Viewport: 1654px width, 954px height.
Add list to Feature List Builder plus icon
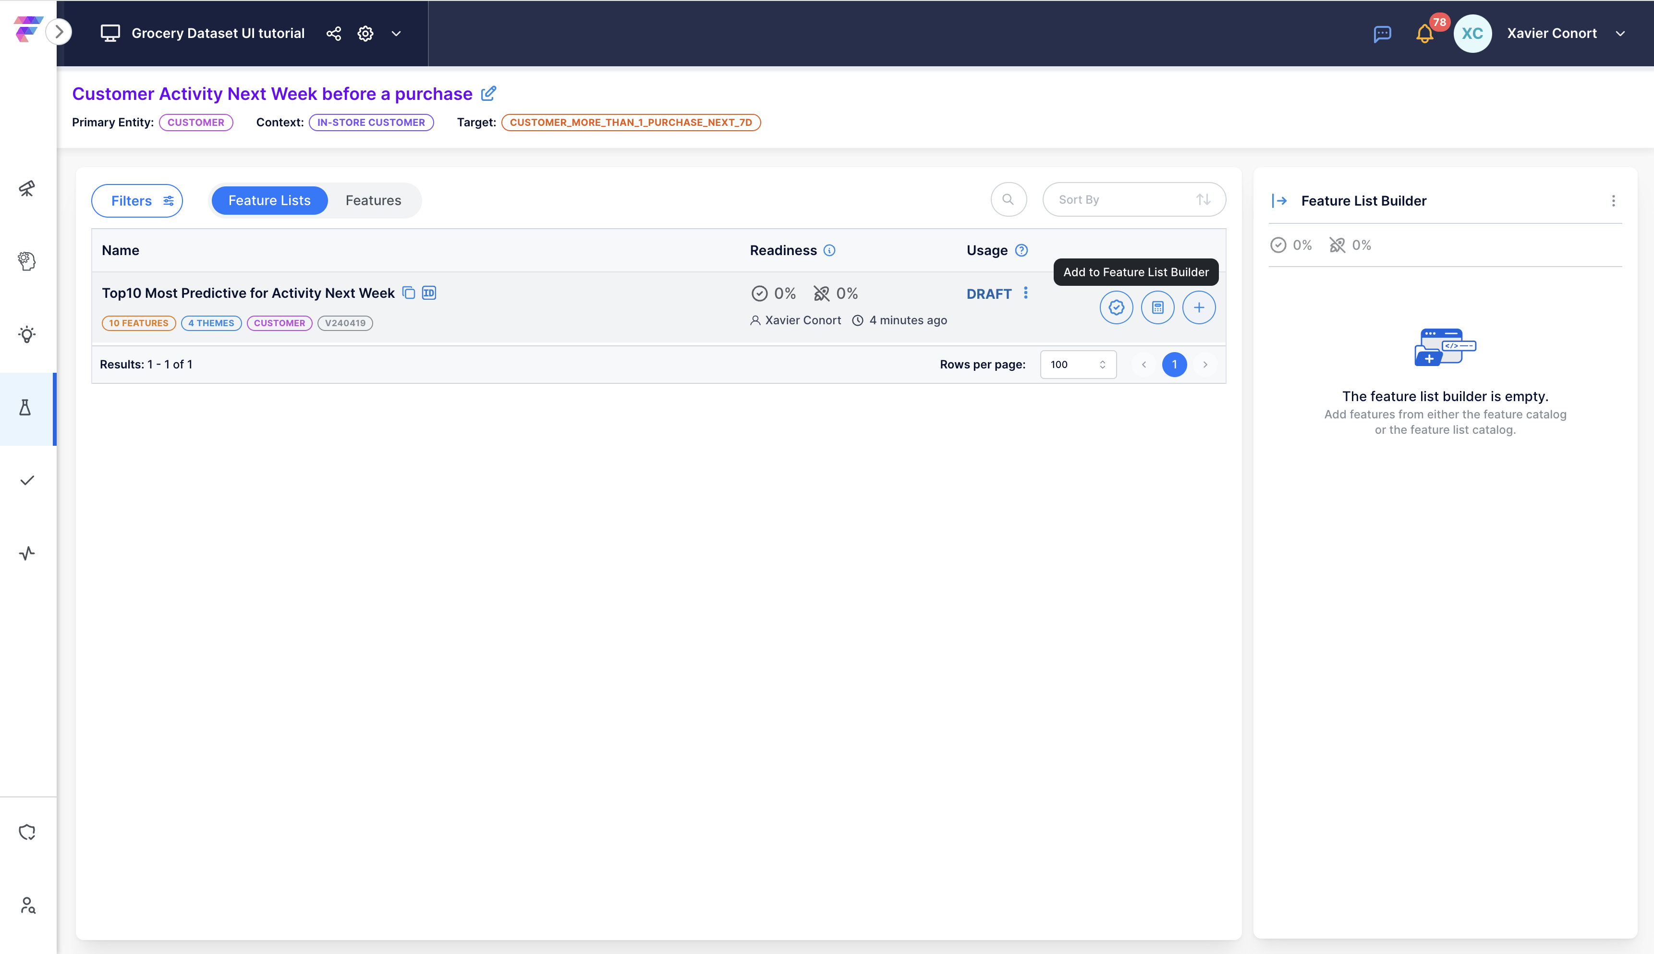click(x=1199, y=307)
